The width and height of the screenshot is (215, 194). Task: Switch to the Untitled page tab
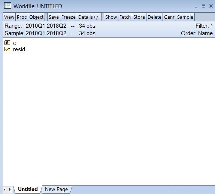click(28, 189)
